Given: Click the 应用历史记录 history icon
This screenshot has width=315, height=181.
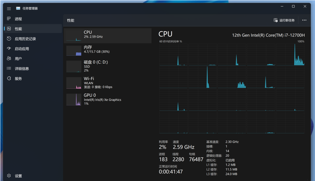Looking at the screenshot, I should [x=9, y=39].
